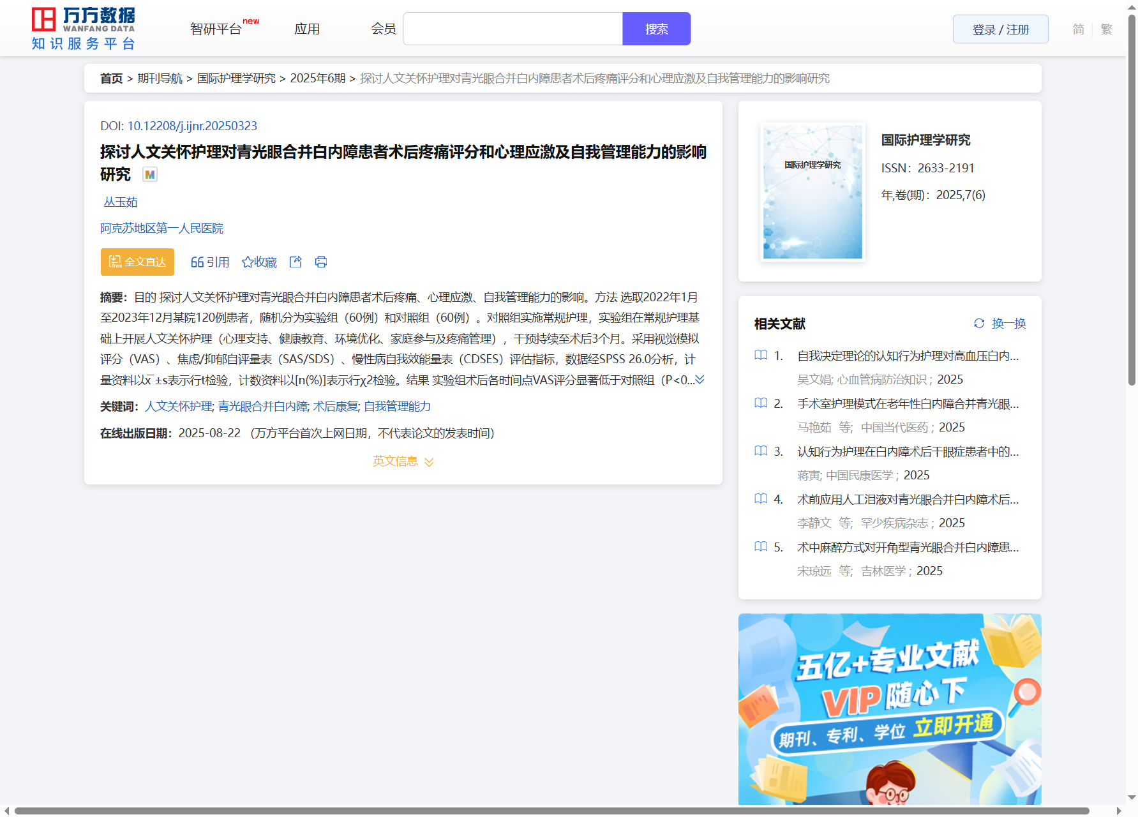This screenshot has height=817, width=1138.
Task: Click the 国际护理学研究 journal cover thumbnail
Action: pos(812,191)
